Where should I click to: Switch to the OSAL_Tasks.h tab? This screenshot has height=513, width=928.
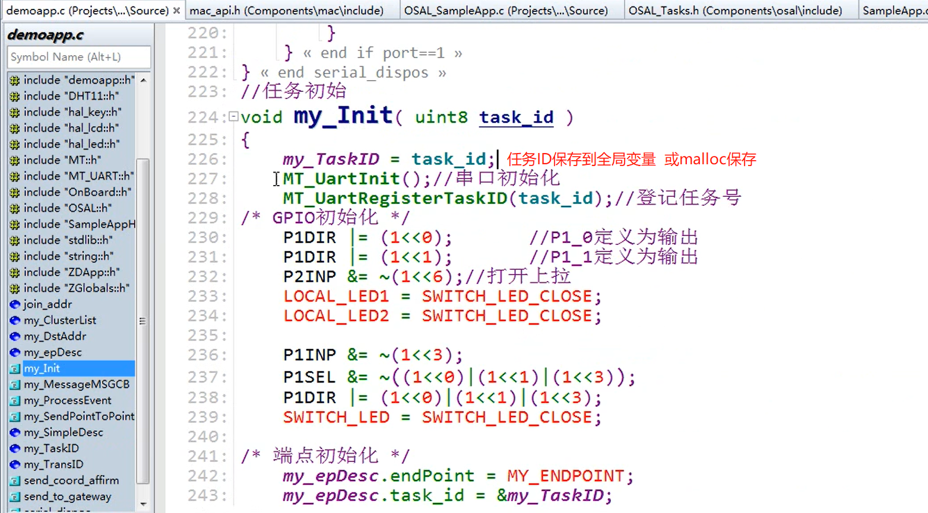pyautogui.click(x=735, y=11)
